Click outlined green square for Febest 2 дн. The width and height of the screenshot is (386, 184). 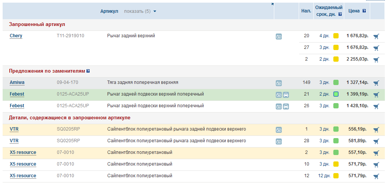336,94
